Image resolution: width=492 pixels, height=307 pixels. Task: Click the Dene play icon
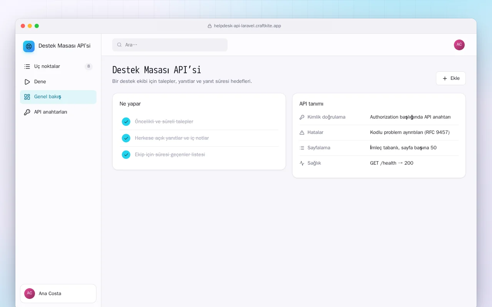[x=27, y=82]
